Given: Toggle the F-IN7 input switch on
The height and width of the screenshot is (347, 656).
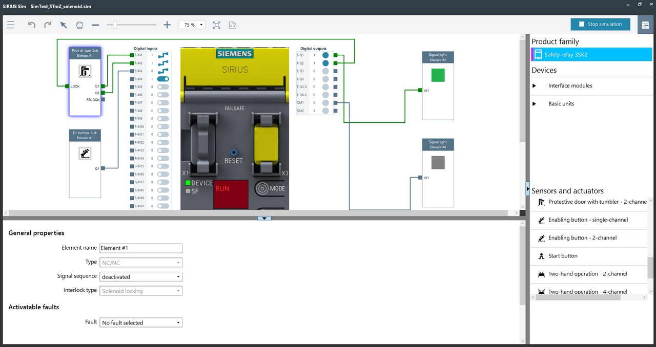Looking at the screenshot, I should coord(163,103).
